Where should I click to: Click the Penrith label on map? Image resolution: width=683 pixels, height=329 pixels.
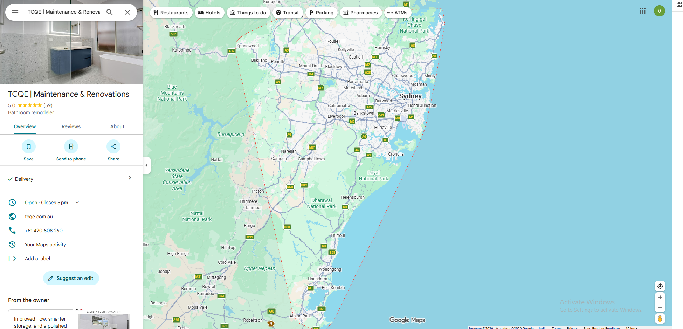(x=277, y=62)
